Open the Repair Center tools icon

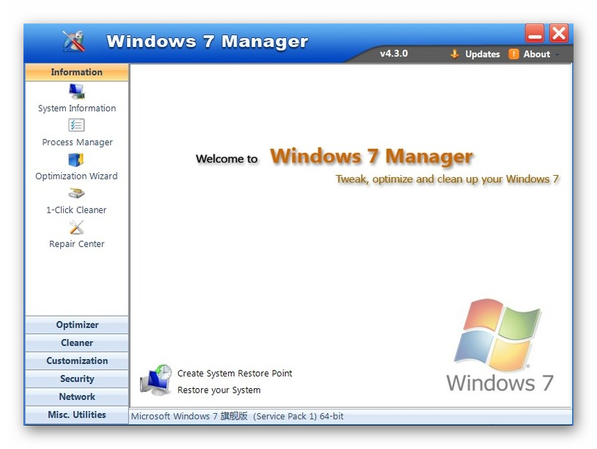coord(76,227)
